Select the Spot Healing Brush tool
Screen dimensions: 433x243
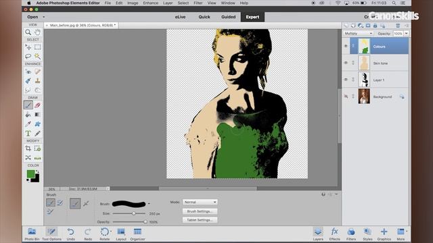pyautogui.click(x=38, y=72)
